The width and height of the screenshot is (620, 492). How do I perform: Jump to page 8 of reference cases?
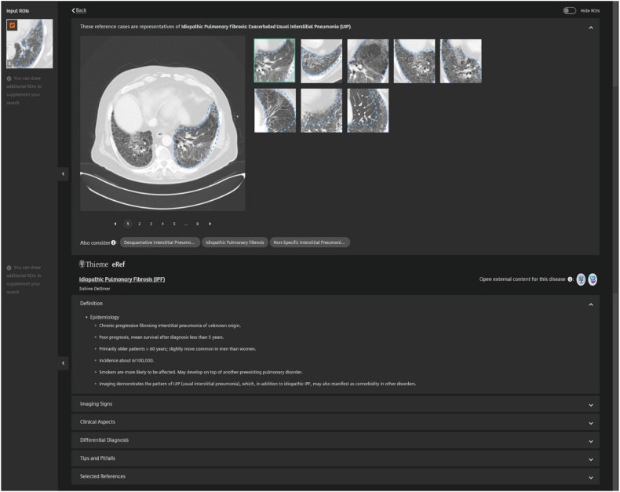click(x=197, y=224)
